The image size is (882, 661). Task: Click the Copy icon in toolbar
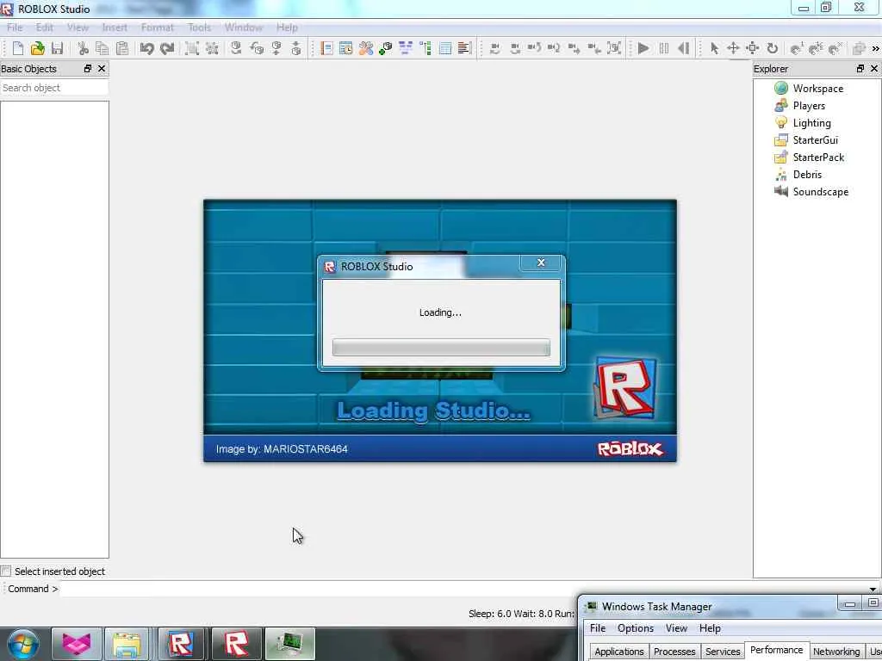click(102, 48)
